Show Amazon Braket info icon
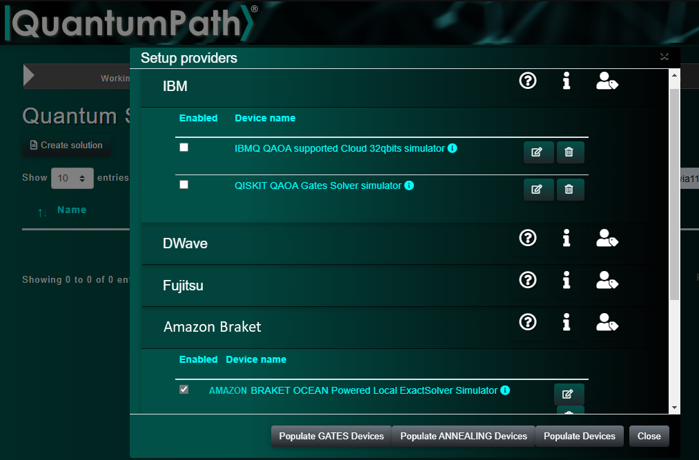This screenshot has width=699, height=460. coord(566,322)
